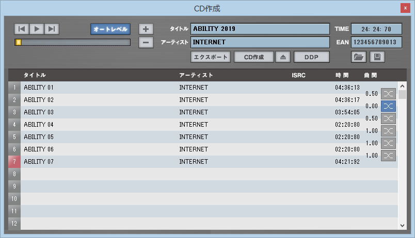The width and height of the screenshot is (415, 238).
Task: Toggle the crossfade button for track 7
Action: pyautogui.click(x=388, y=156)
